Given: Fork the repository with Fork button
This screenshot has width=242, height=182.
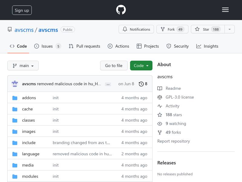Looking at the screenshot, I should pos(172,29).
